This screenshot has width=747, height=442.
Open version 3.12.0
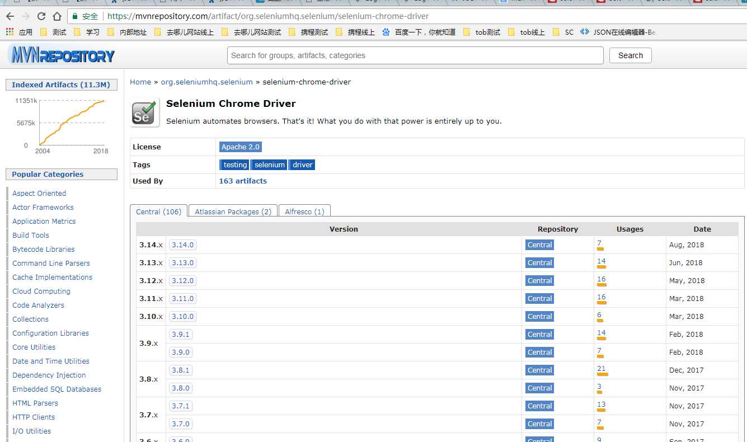(x=183, y=280)
